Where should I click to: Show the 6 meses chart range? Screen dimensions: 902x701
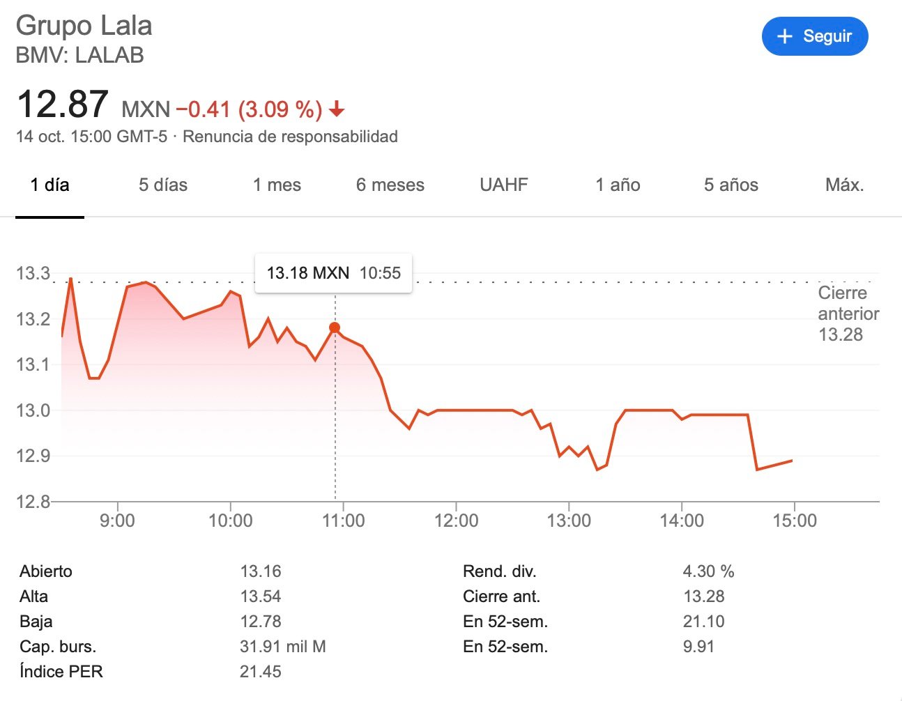390,185
